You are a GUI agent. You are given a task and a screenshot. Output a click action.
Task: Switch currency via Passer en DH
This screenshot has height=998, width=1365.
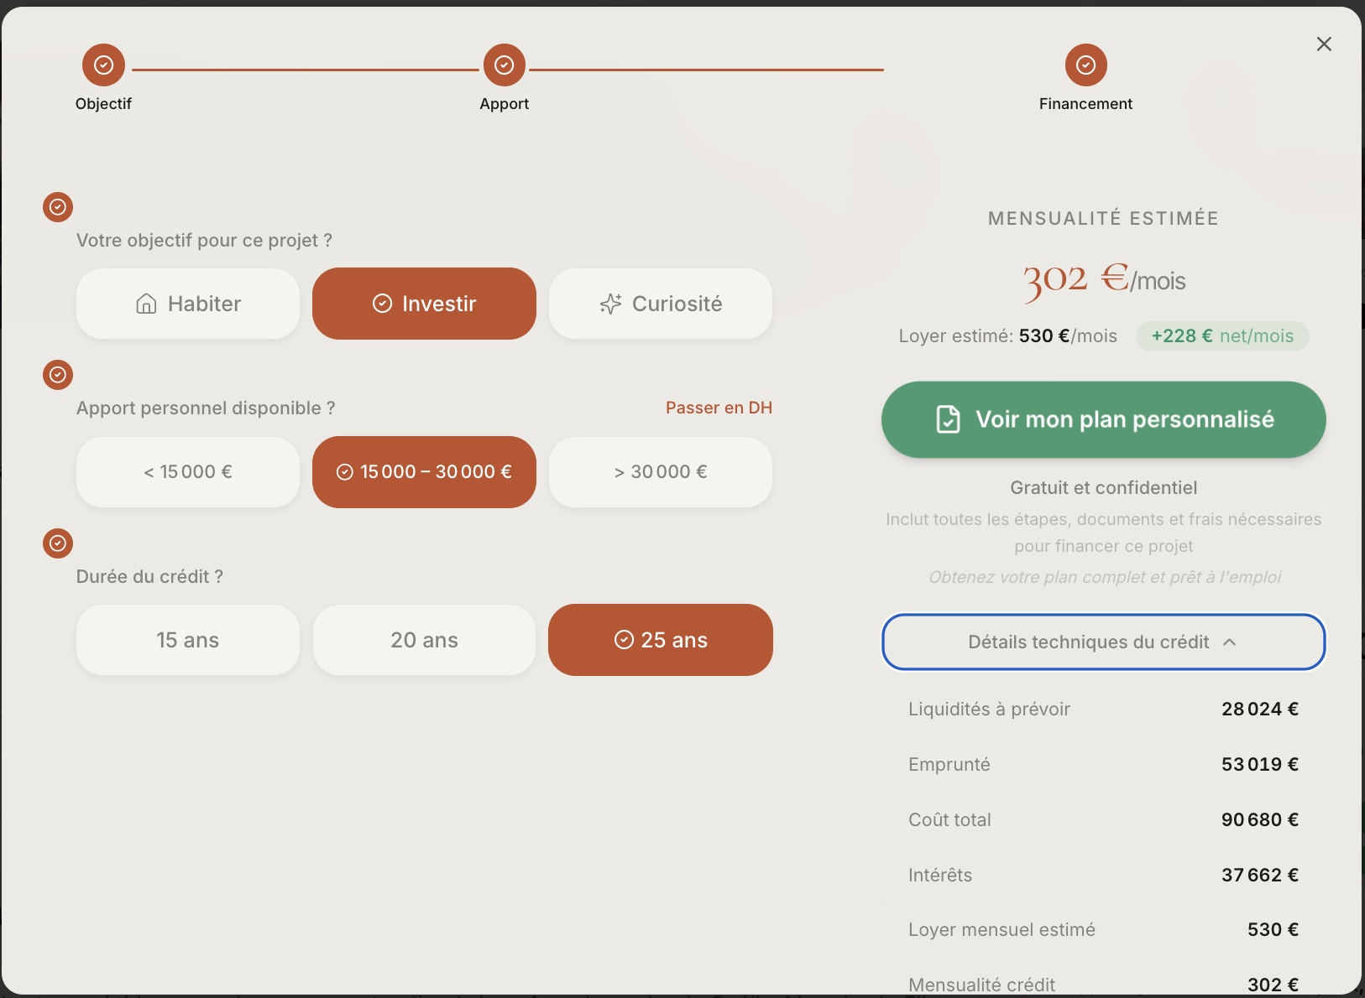719,408
